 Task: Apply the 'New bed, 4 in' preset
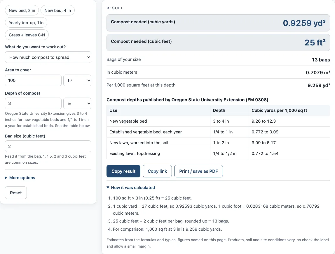point(57,10)
